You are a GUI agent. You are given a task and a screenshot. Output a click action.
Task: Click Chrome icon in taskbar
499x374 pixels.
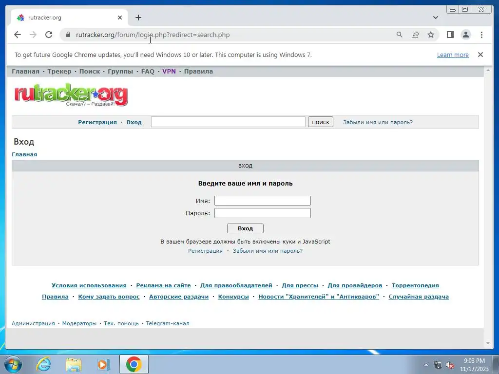click(134, 364)
